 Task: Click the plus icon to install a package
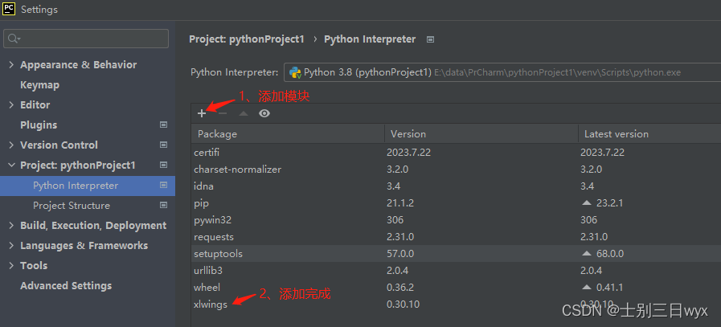[x=202, y=113]
